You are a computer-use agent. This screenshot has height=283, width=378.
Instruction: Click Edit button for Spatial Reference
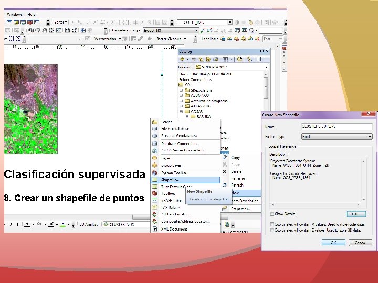tap(356, 214)
